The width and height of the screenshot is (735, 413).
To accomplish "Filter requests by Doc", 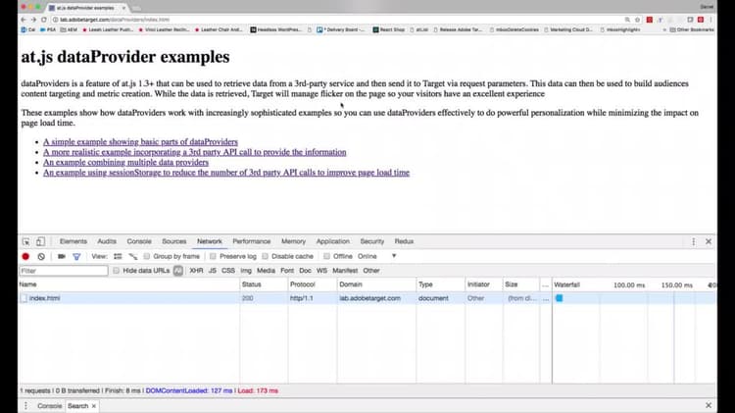I will pos(305,271).
